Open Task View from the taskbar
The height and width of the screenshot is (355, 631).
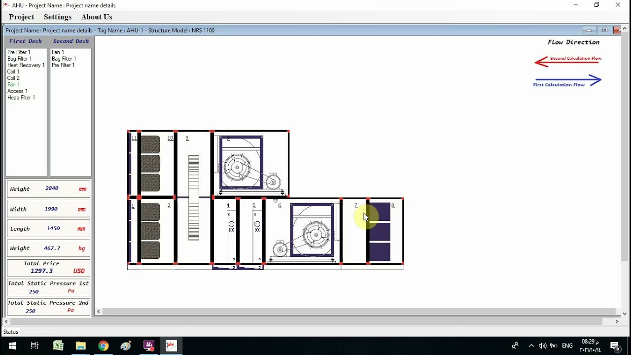point(35,346)
